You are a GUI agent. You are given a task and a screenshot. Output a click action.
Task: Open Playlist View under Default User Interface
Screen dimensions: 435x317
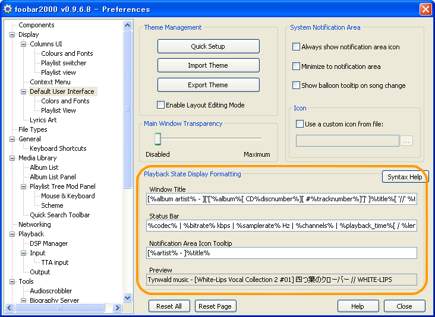click(58, 110)
